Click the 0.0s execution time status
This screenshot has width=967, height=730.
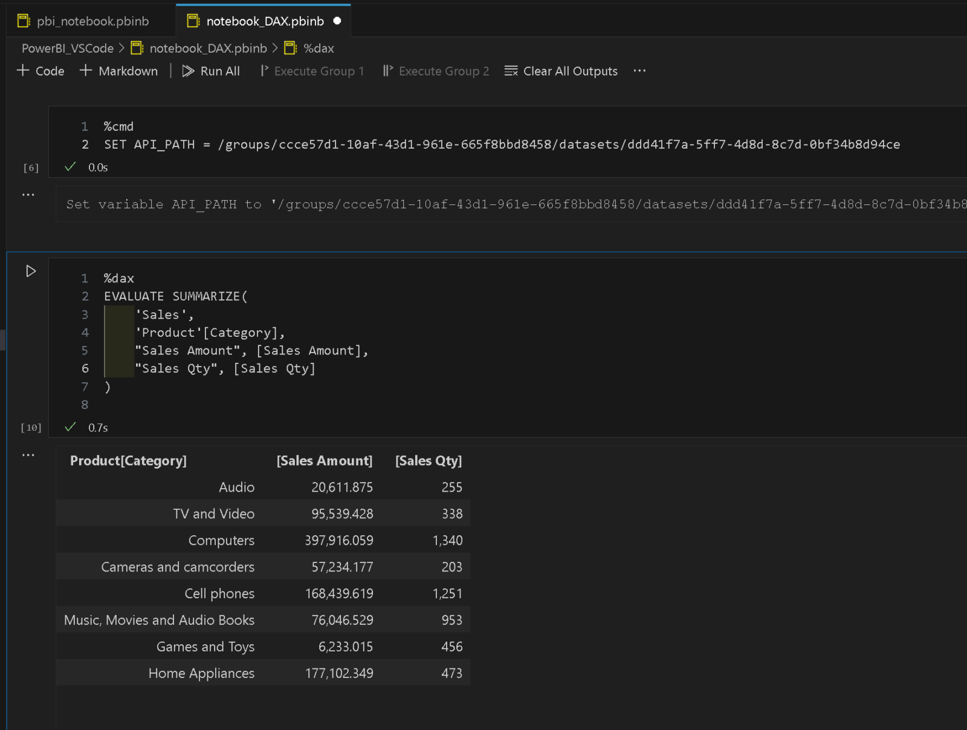coord(98,168)
